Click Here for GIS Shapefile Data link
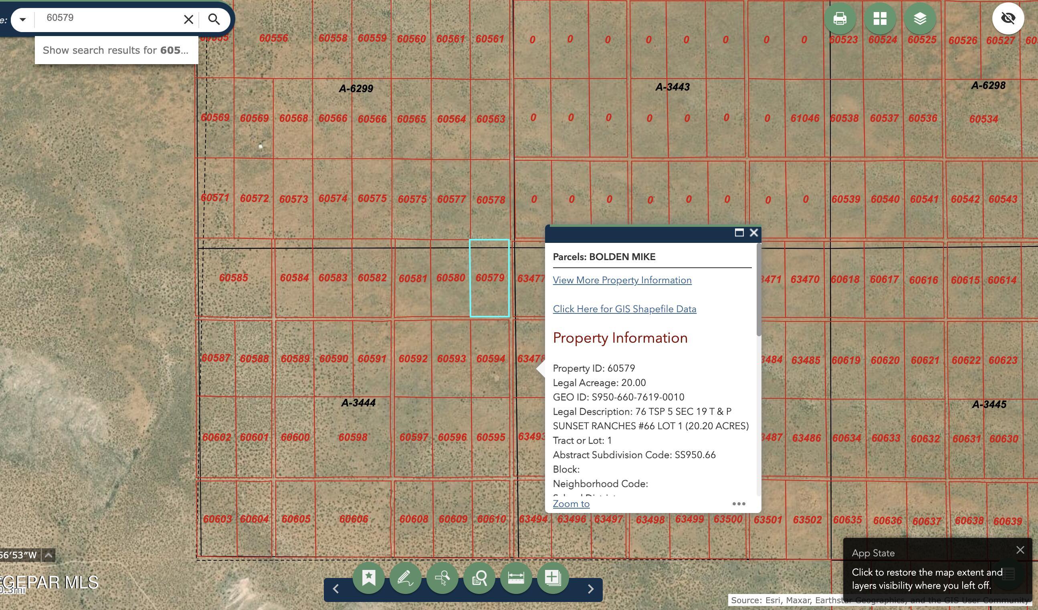The width and height of the screenshot is (1038, 610). (624, 309)
